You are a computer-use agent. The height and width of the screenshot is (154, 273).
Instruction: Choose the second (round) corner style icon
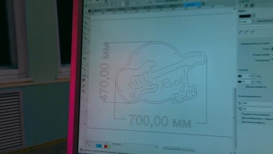tap(247, 33)
